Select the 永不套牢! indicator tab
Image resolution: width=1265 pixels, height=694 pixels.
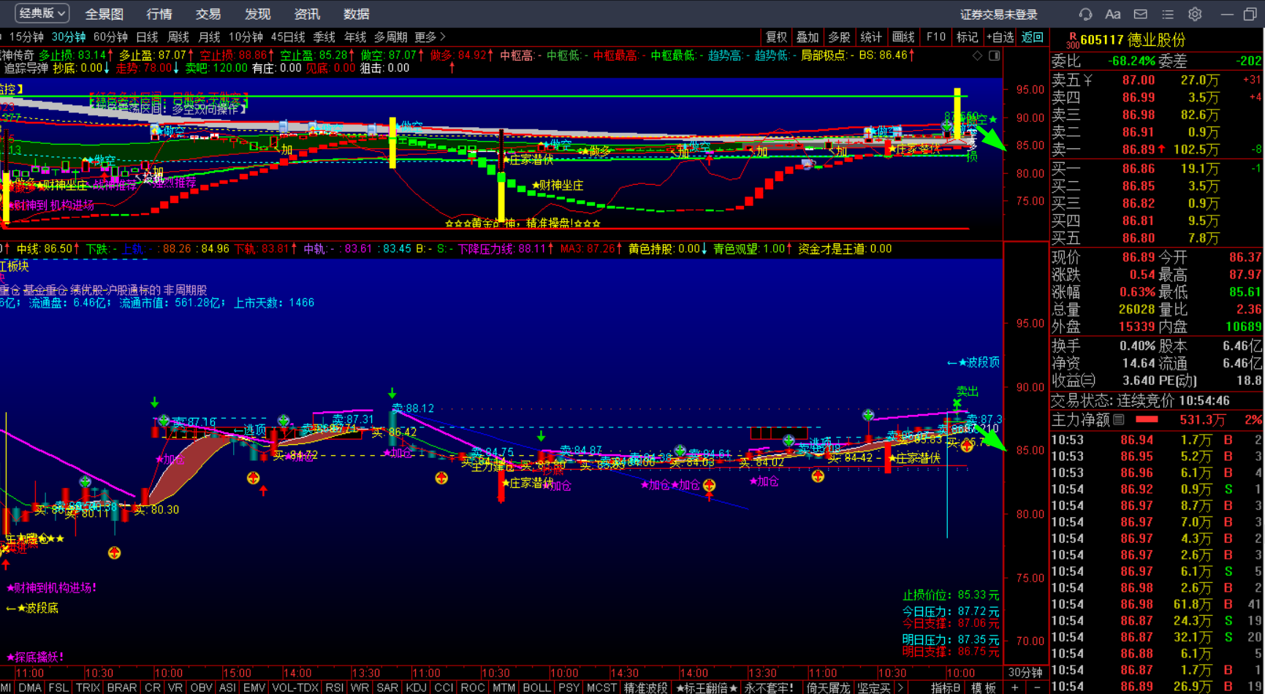[x=769, y=687]
